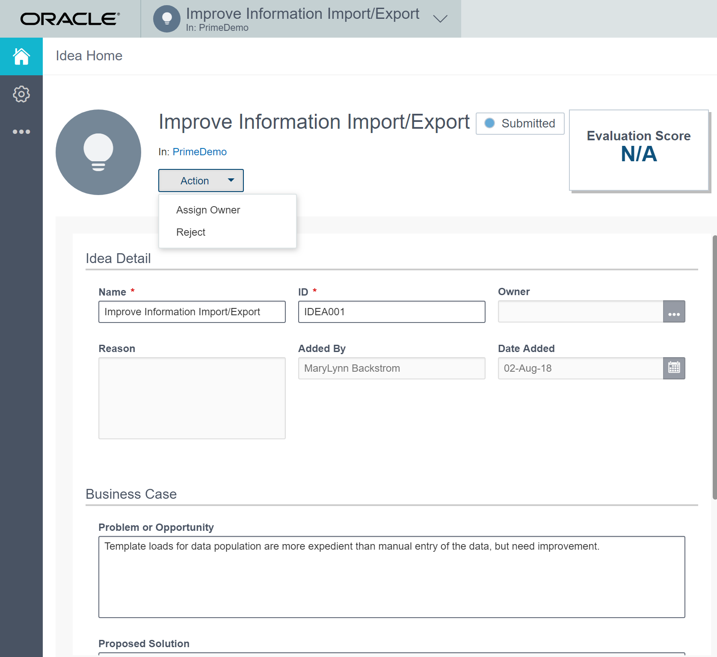Click inside the Reason text box
Viewport: 717px width, 657px height.
click(192, 398)
